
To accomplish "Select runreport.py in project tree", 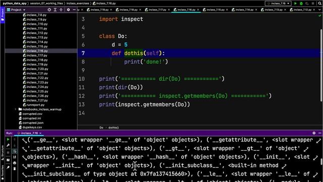I will click(x=35, y=105).
